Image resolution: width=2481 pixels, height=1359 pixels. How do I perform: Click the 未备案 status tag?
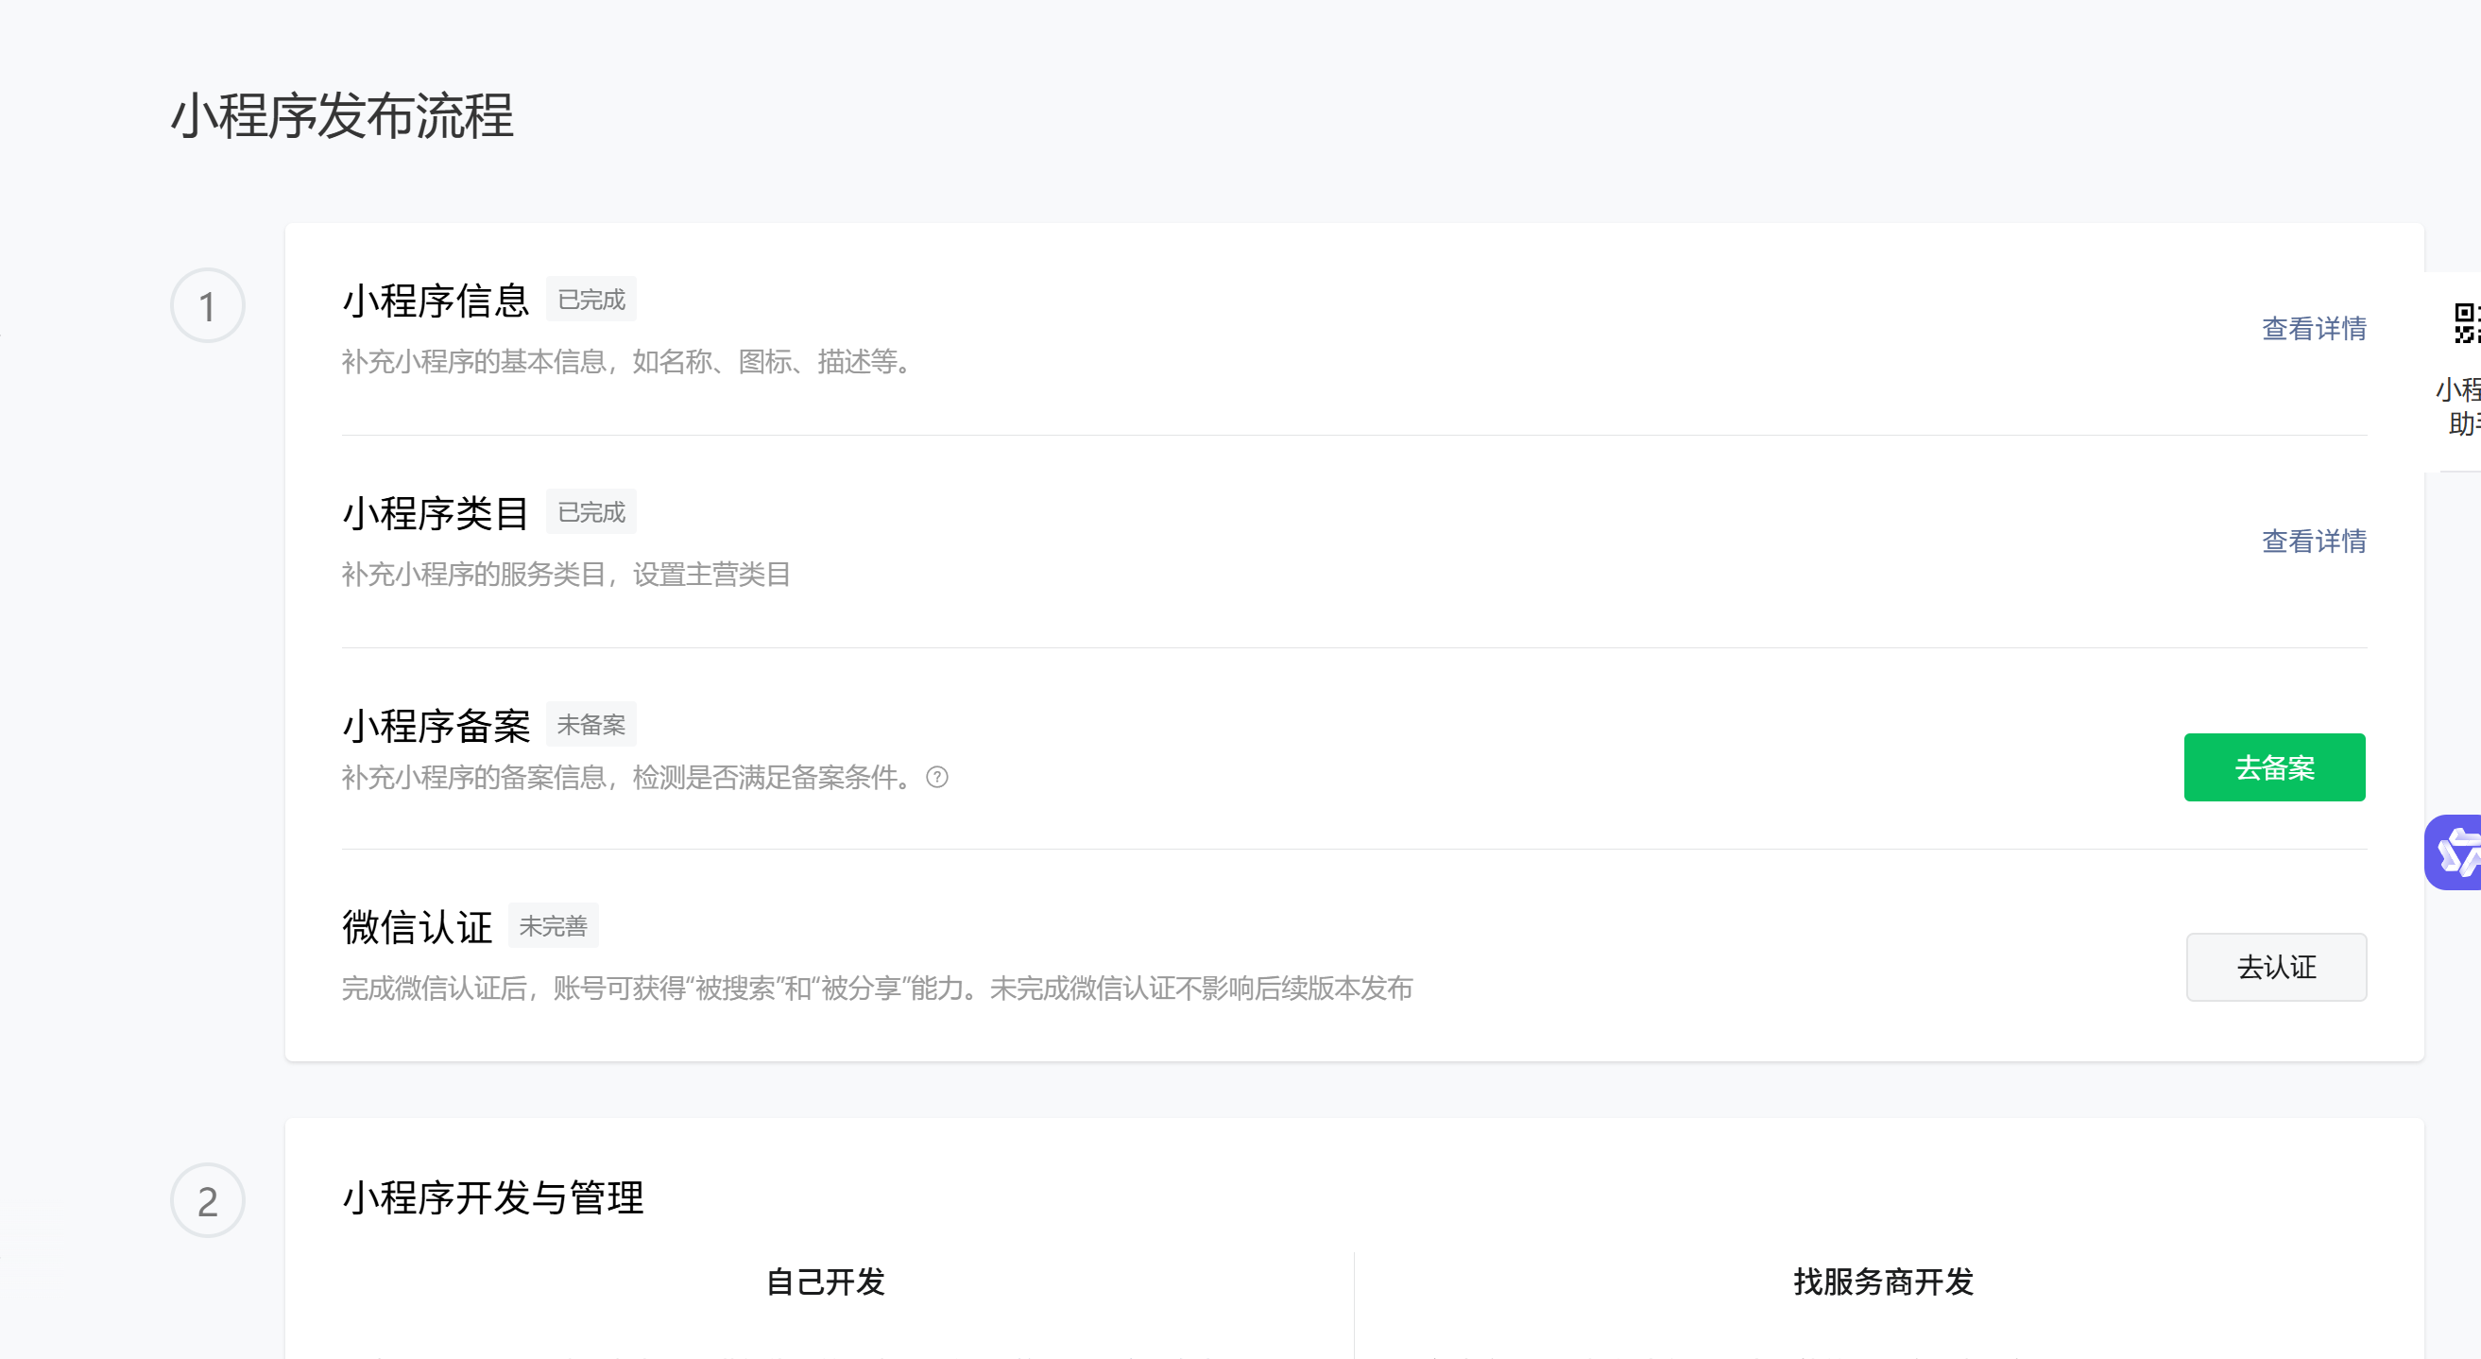click(x=591, y=724)
